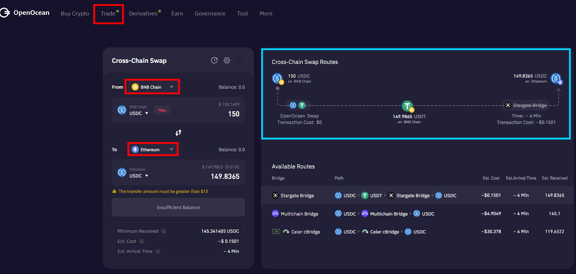
Task: Click the Path column header
Action: [x=339, y=178]
